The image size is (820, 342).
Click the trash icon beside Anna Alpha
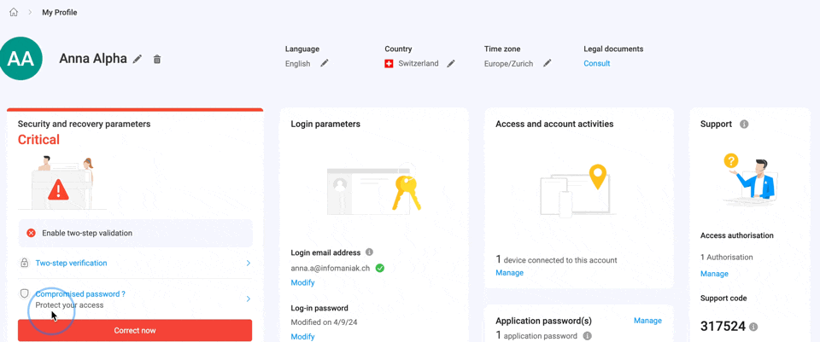pyautogui.click(x=157, y=59)
